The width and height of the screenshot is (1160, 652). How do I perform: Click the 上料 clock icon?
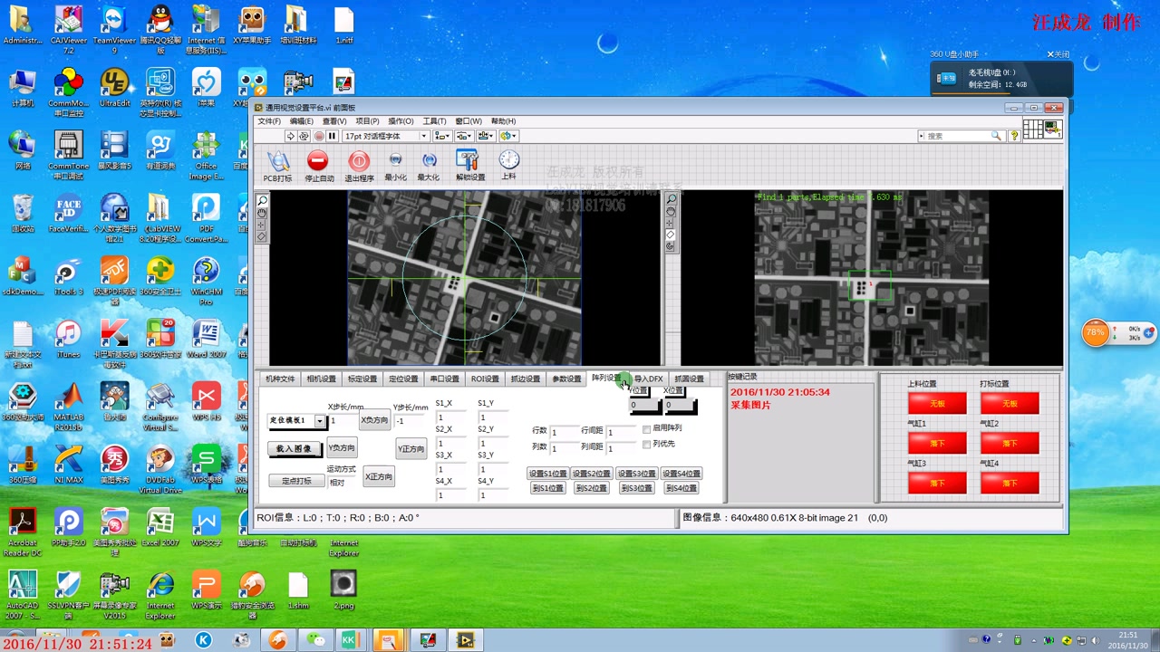point(509,159)
